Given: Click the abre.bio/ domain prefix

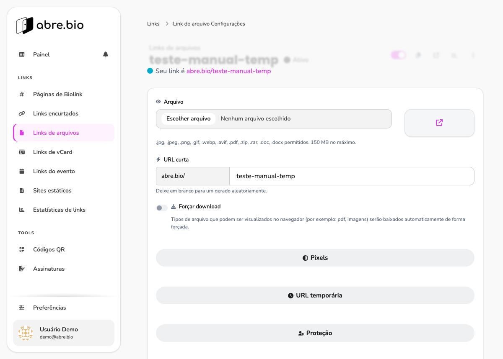Looking at the screenshot, I should point(193,176).
